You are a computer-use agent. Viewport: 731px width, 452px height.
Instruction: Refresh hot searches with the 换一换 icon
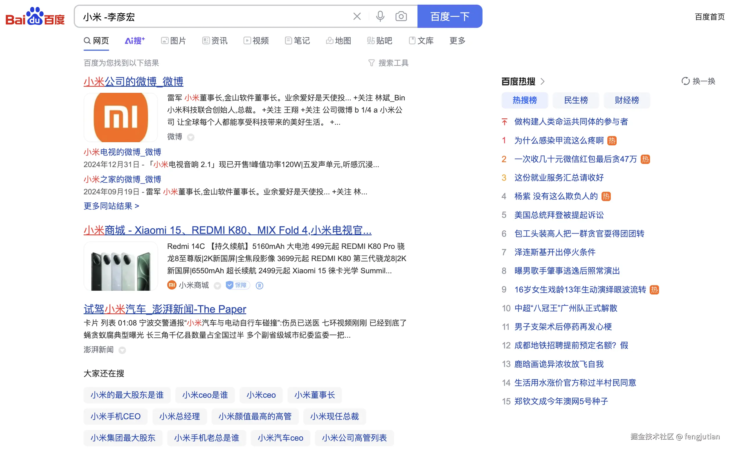[x=685, y=81]
